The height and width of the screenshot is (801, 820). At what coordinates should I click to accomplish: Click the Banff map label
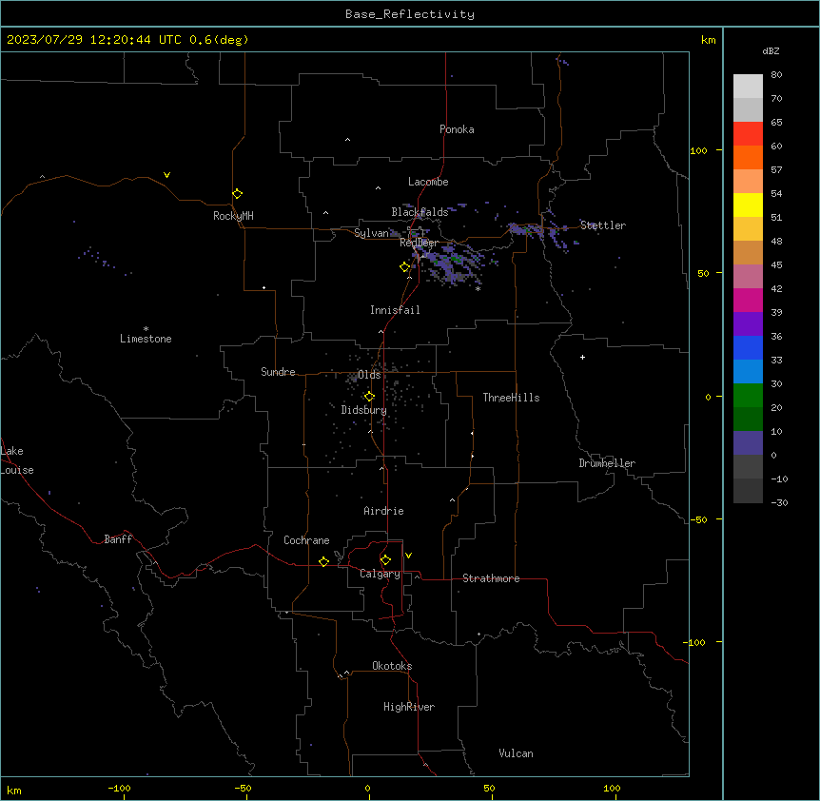click(118, 539)
